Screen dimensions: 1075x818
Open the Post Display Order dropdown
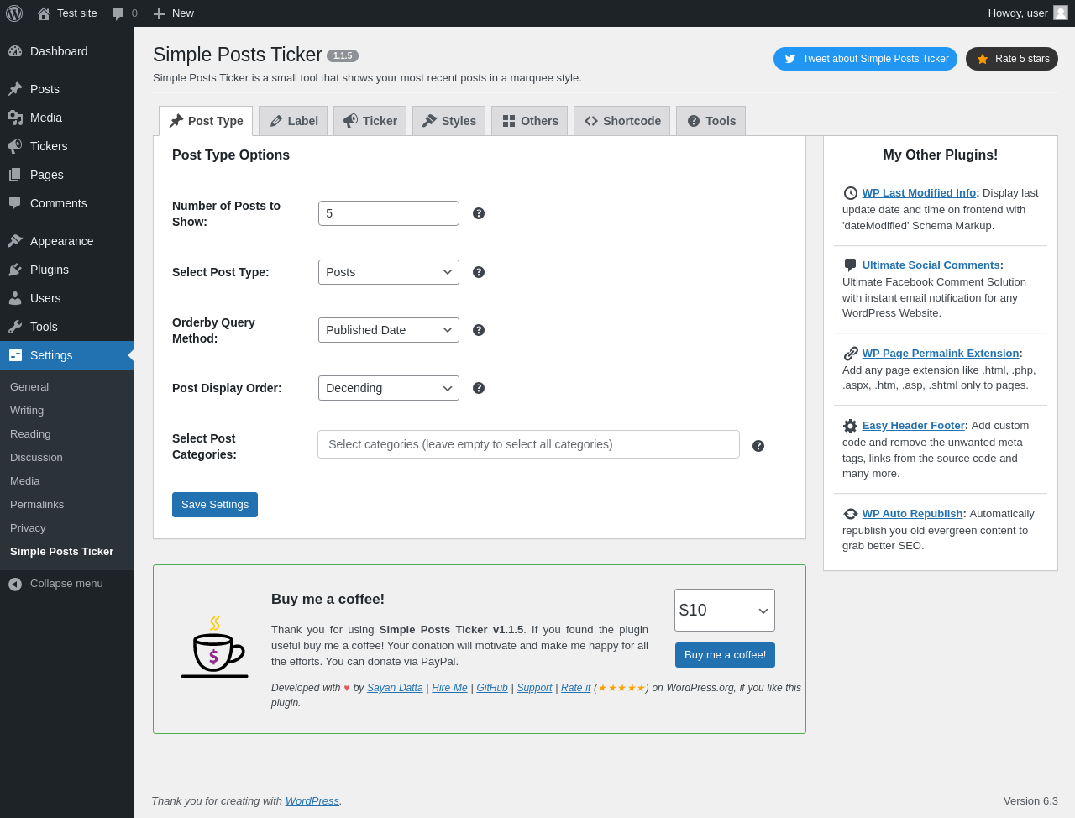coord(388,388)
